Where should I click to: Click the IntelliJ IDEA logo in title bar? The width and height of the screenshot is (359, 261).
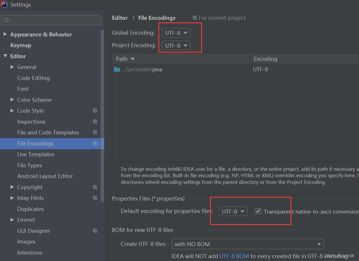[4, 4]
